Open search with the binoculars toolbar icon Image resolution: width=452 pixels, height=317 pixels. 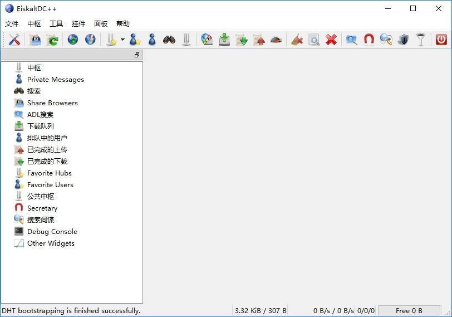pyautogui.click(x=169, y=40)
